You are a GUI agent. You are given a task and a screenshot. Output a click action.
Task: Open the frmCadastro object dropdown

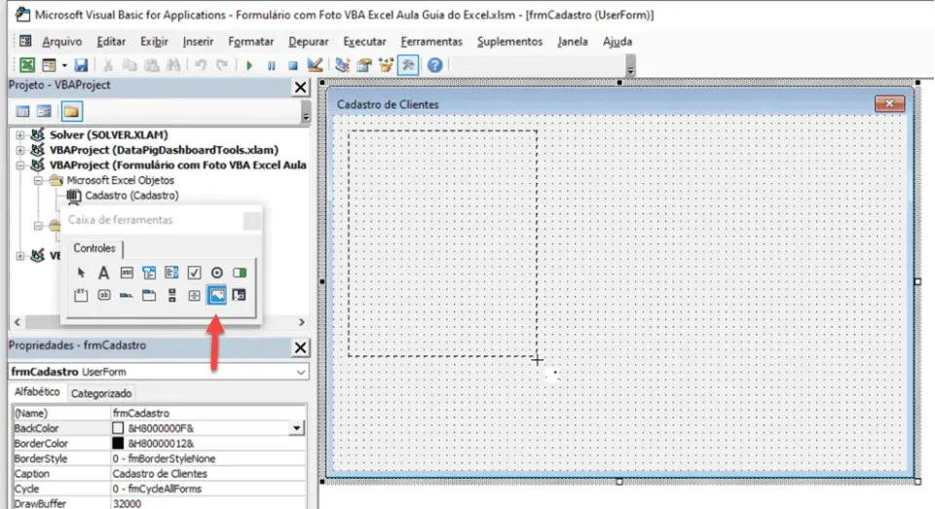coord(301,372)
